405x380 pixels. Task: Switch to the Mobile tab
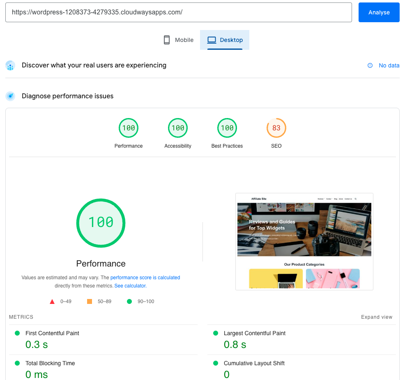coord(178,39)
